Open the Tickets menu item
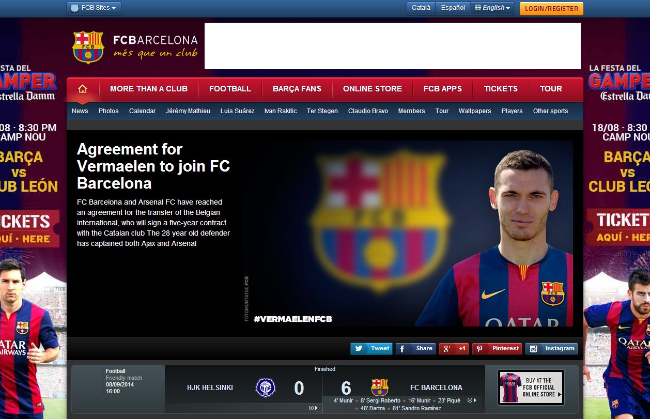Screen dimensions: 650x419 coord(501,89)
